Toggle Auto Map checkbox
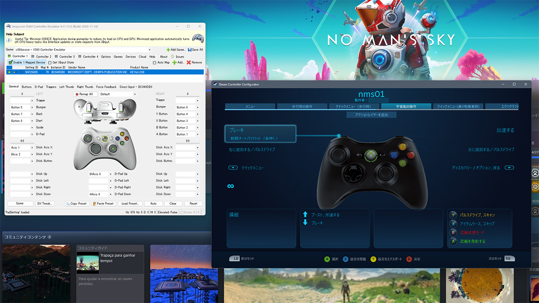This screenshot has width=539, height=303. [154, 63]
